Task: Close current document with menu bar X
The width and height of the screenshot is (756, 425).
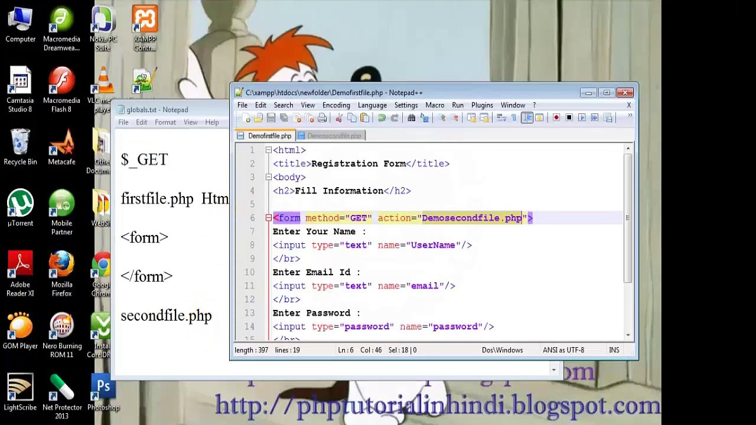Action: (628, 105)
